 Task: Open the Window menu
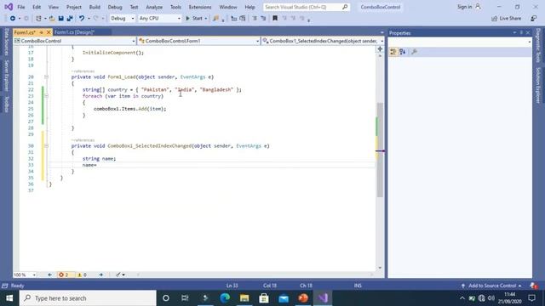click(228, 7)
